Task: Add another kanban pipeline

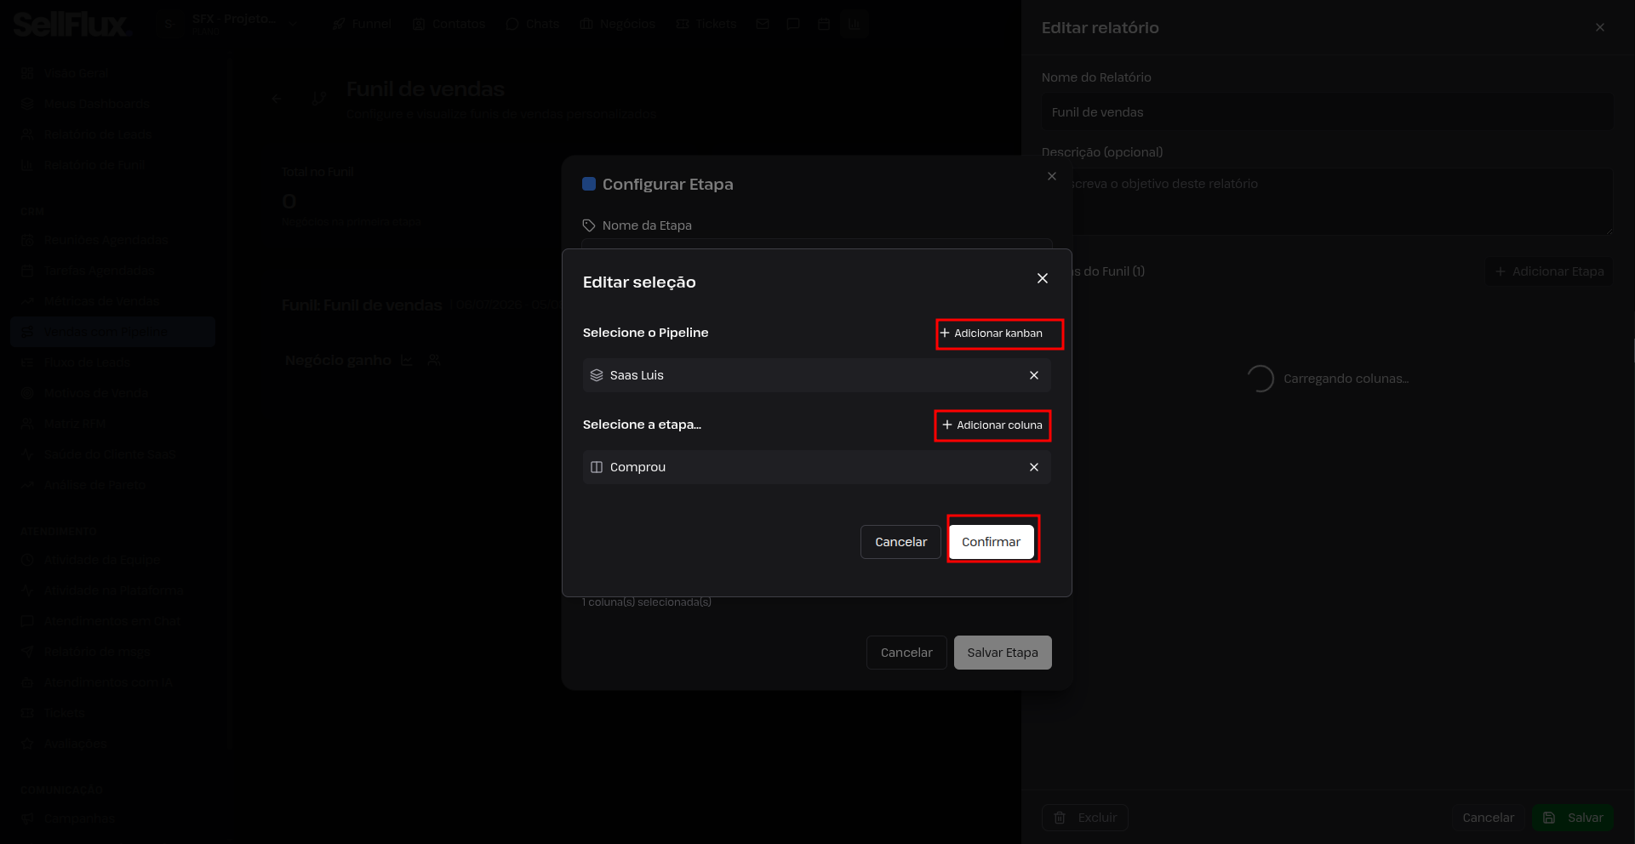Action: click(x=992, y=334)
